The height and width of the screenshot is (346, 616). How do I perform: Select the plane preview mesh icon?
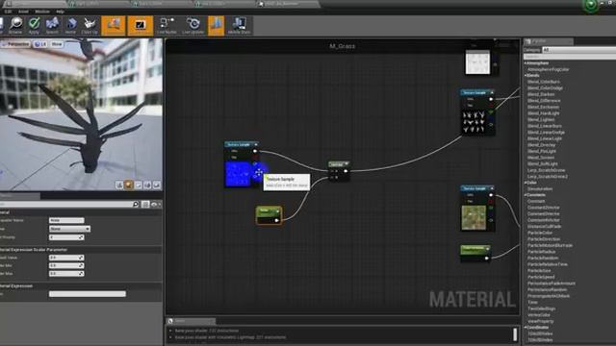click(139, 185)
